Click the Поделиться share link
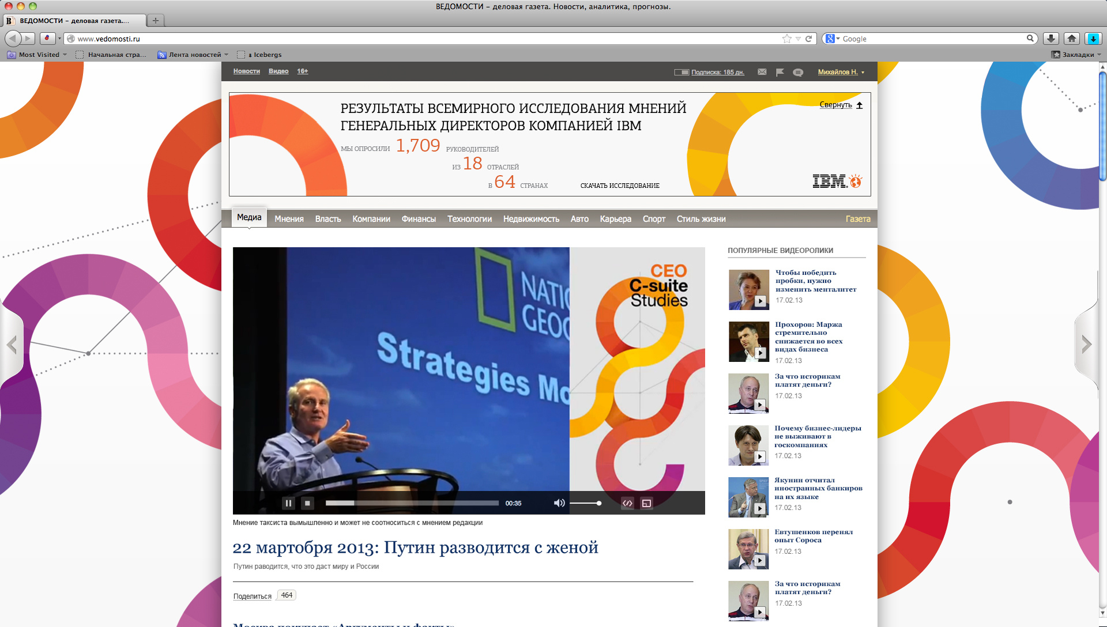1107x627 pixels. tap(252, 596)
